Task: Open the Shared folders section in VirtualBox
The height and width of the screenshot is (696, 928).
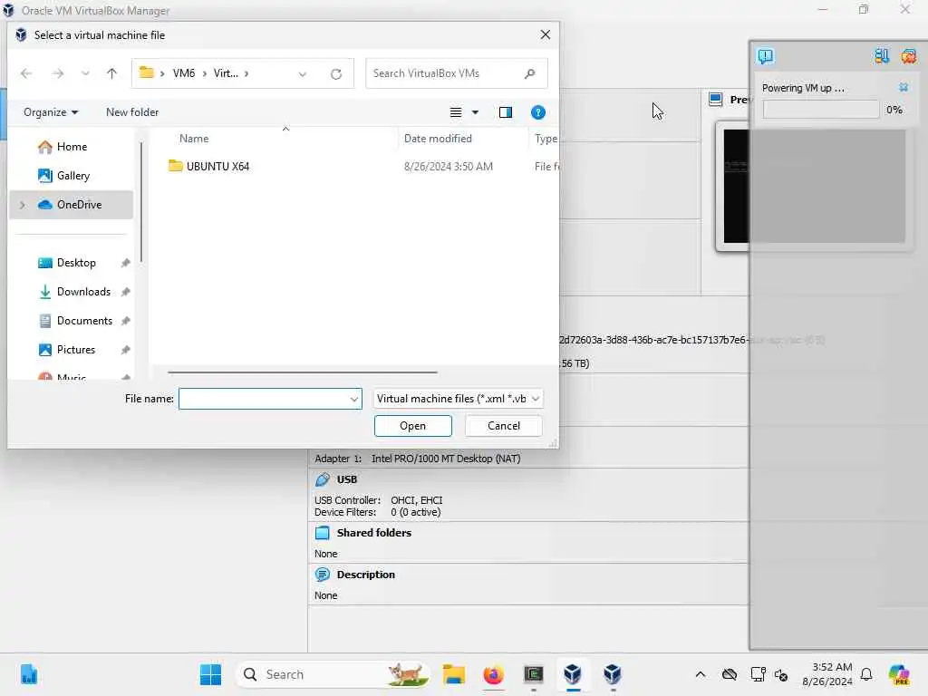Action: pyautogui.click(x=373, y=533)
